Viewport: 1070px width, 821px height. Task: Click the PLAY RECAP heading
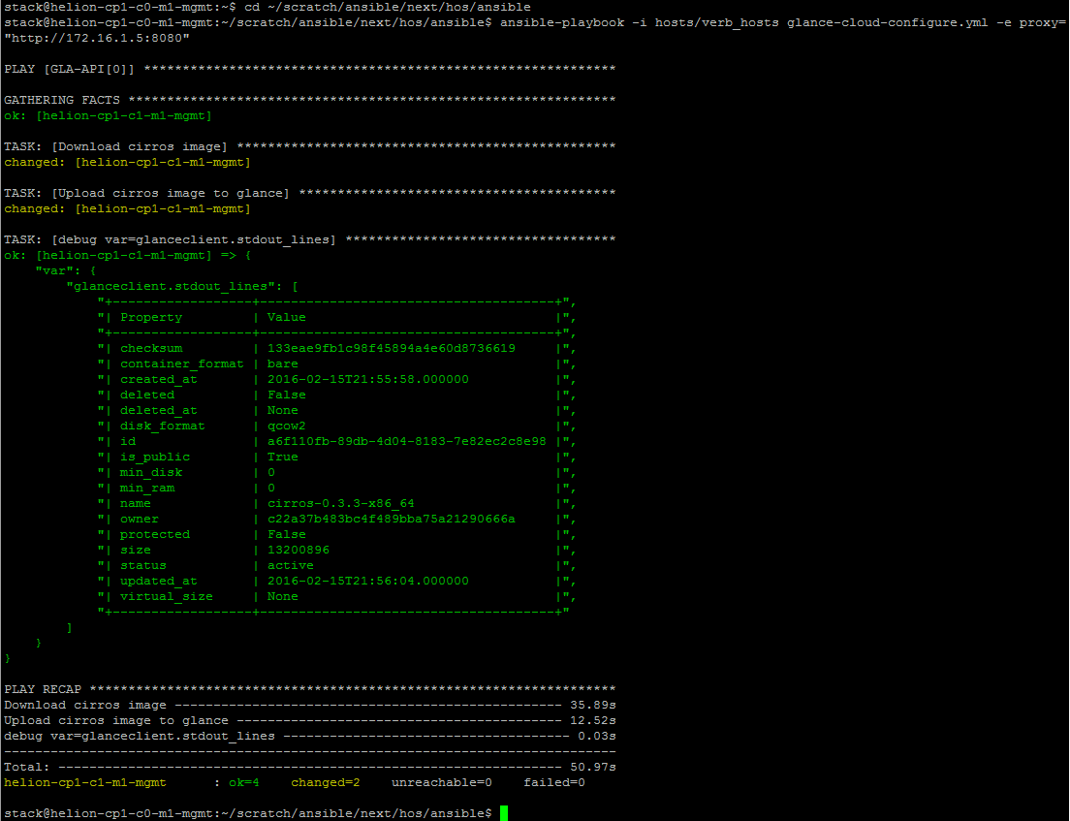pos(43,689)
